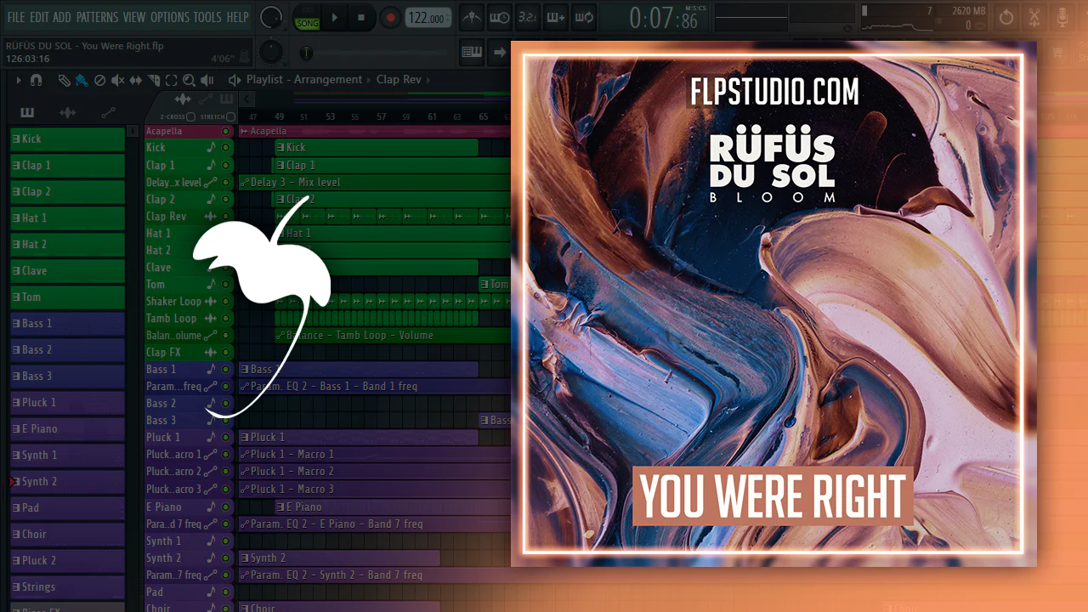Image resolution: width=1088 pixels, height=612 pixels.
Task: Click the undo history circular arrow icon
Action: click(x=1006, y=17)
